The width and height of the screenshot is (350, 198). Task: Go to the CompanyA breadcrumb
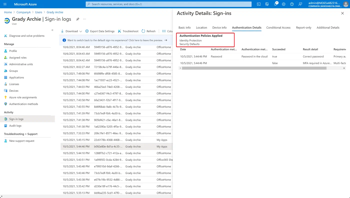pyautogui.click(x=23, y=12)
